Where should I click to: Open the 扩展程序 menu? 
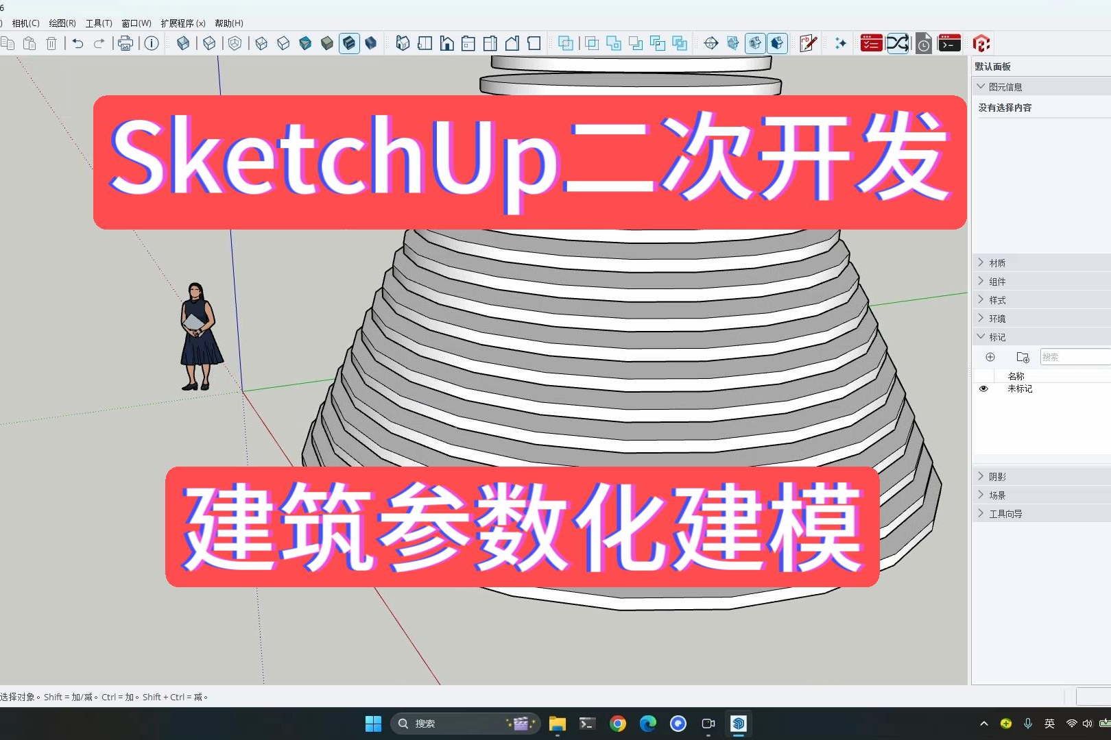click(x=183, y=23)
